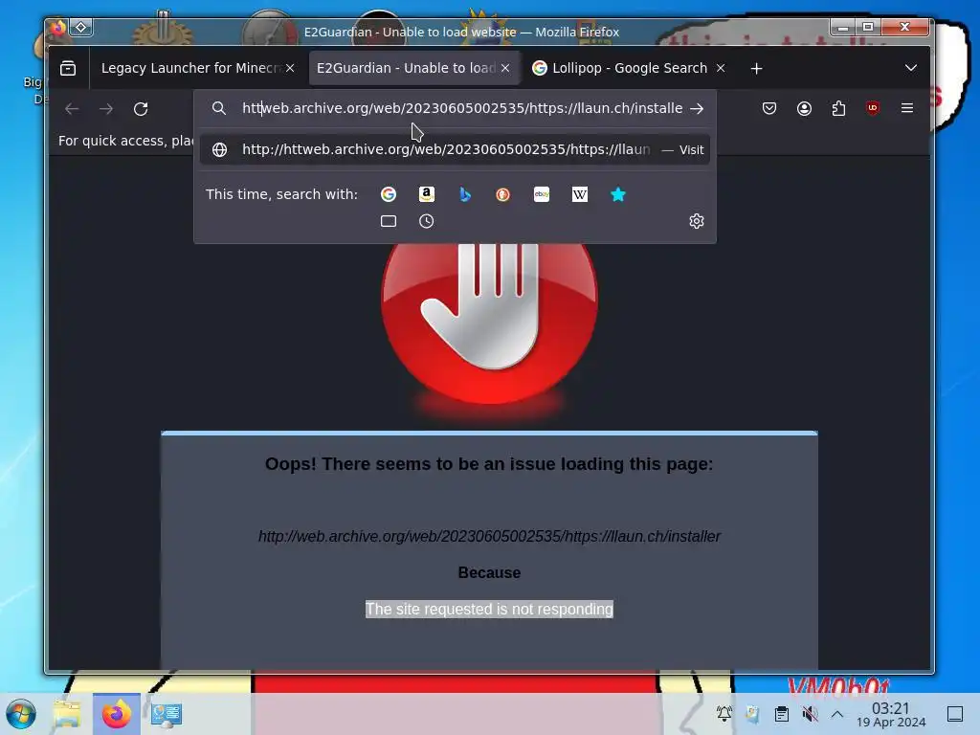Toggle keep-on-all-desktops pin in titlebar
Viewport: 980px width, 735px height.
tap(81, 27)
